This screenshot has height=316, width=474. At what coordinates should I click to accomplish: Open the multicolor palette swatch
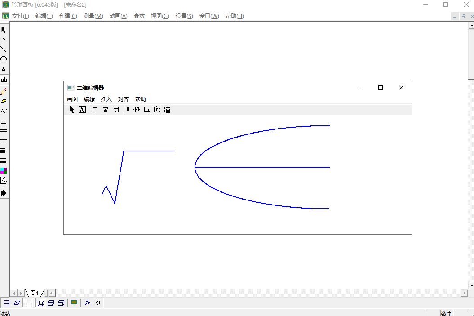pyautogui.click(x=4, y=170)
